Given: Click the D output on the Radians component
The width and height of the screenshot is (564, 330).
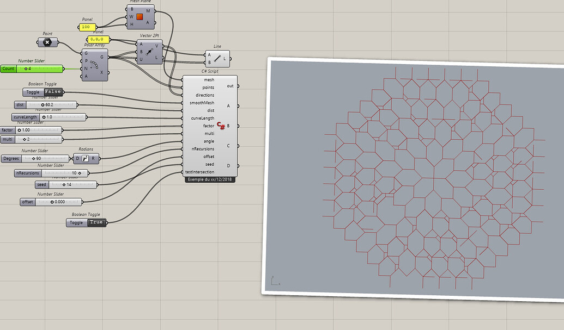Looking at the screenshot, I should point(77,159).
